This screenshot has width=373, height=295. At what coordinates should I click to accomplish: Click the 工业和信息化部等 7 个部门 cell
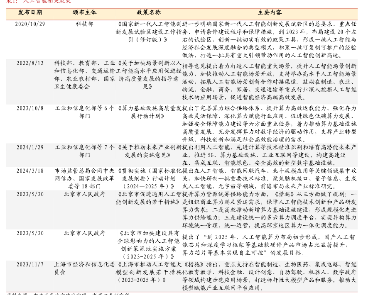pyautogui.click(x=85, y=151)
